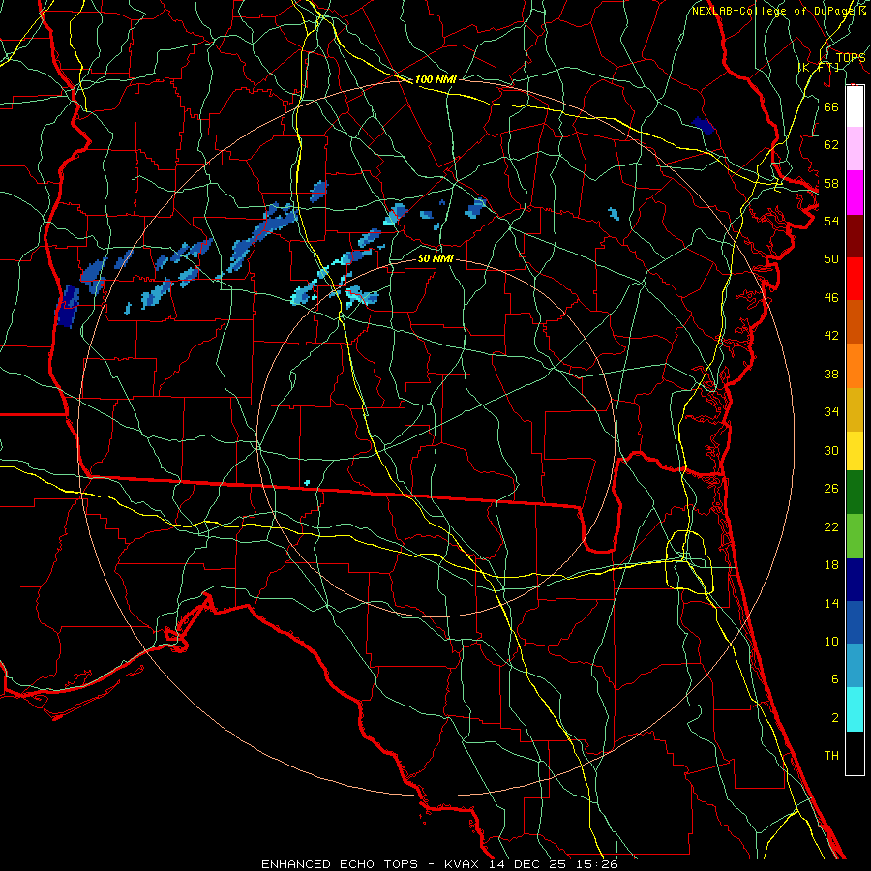Image resolution: width=871 pixels, height=871 pixels.
Task: Click the '100 NMI' range ring label
Action: 435,79
